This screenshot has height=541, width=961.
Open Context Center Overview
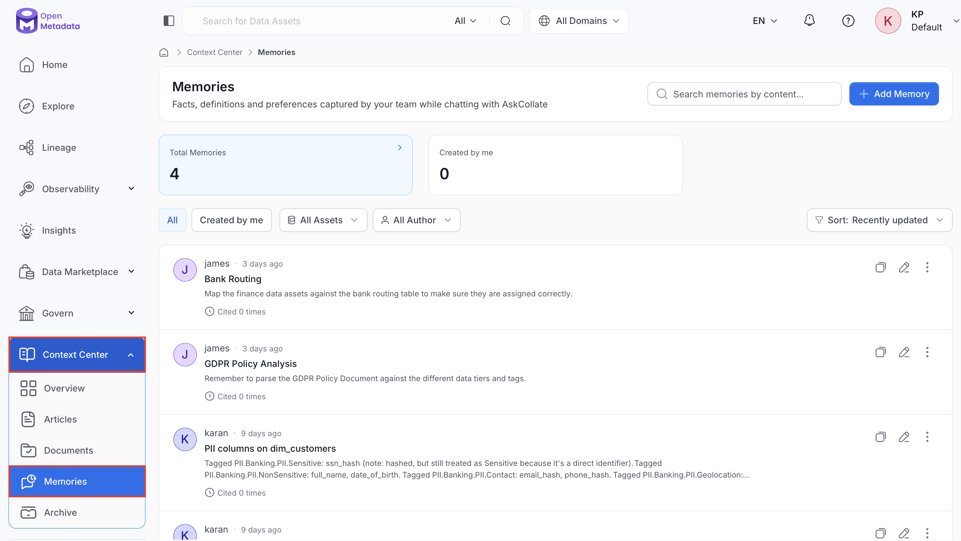76,388
